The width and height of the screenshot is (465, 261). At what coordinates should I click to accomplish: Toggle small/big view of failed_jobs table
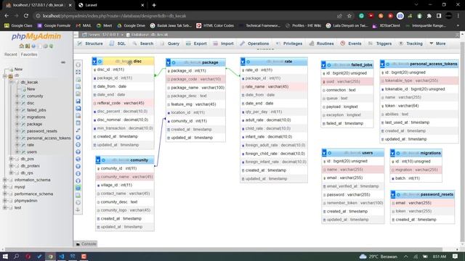(323, 65)
